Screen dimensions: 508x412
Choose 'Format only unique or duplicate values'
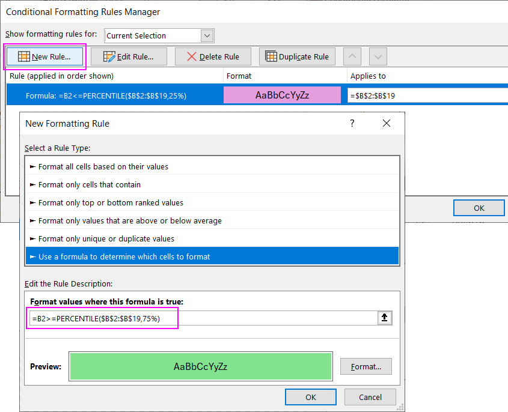point(106,238)
